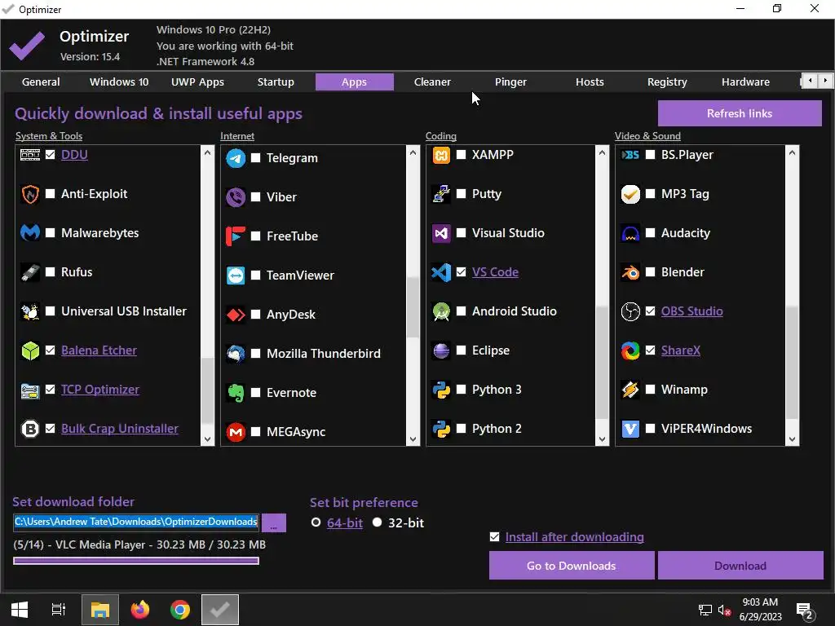
Task: Click the Mozilla Thunderbird icon
Action: tap(236, 354)
